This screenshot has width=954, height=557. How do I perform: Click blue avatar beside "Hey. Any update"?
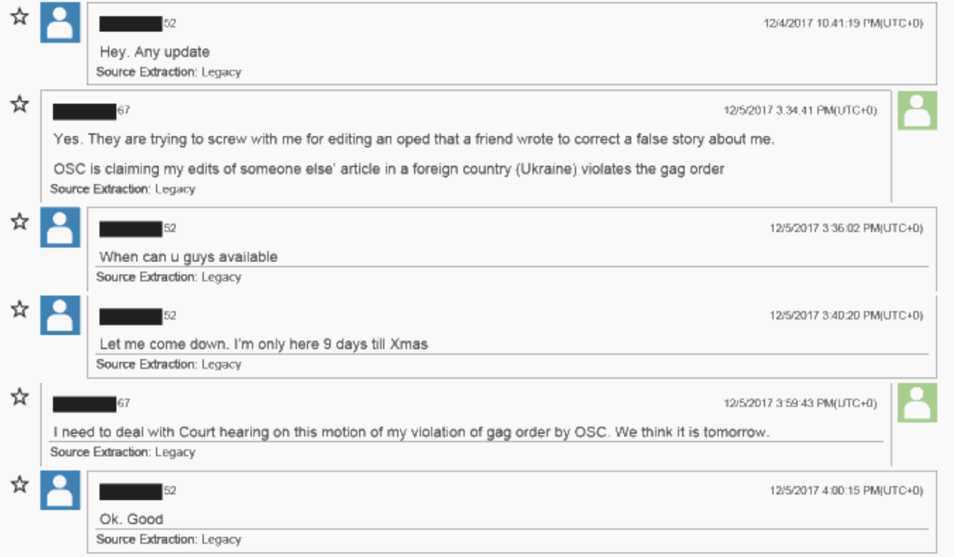tap(60, 22)
